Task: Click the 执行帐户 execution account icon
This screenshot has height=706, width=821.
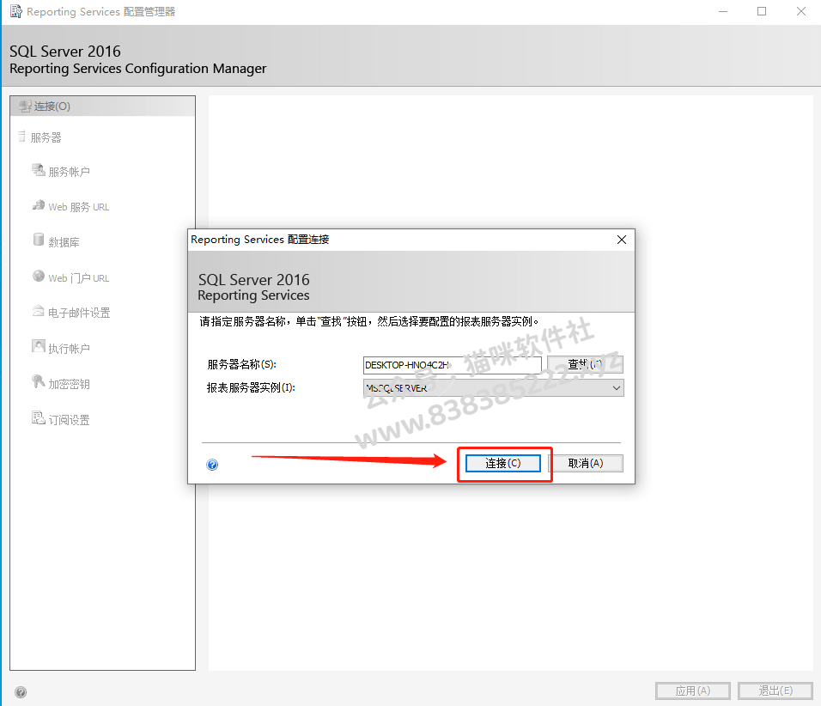Action: click(x=39, y=346)
